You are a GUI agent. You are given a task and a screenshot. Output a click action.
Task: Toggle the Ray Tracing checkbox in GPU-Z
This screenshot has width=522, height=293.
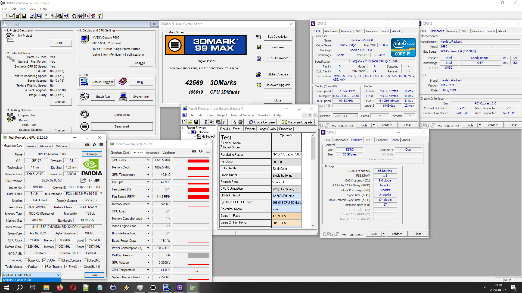(x=44, y=267)
